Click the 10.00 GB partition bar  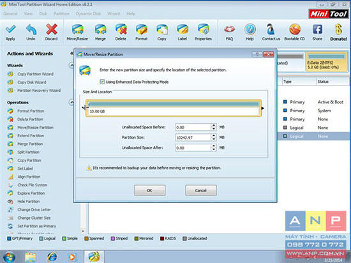(x=174, y=108)
